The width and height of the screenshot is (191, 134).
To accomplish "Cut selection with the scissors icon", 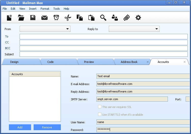I will (x=68, y=18).
